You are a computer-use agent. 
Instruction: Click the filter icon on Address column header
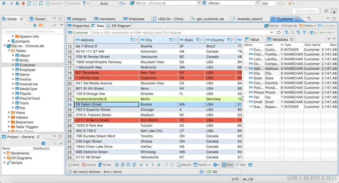coord(132,40)
